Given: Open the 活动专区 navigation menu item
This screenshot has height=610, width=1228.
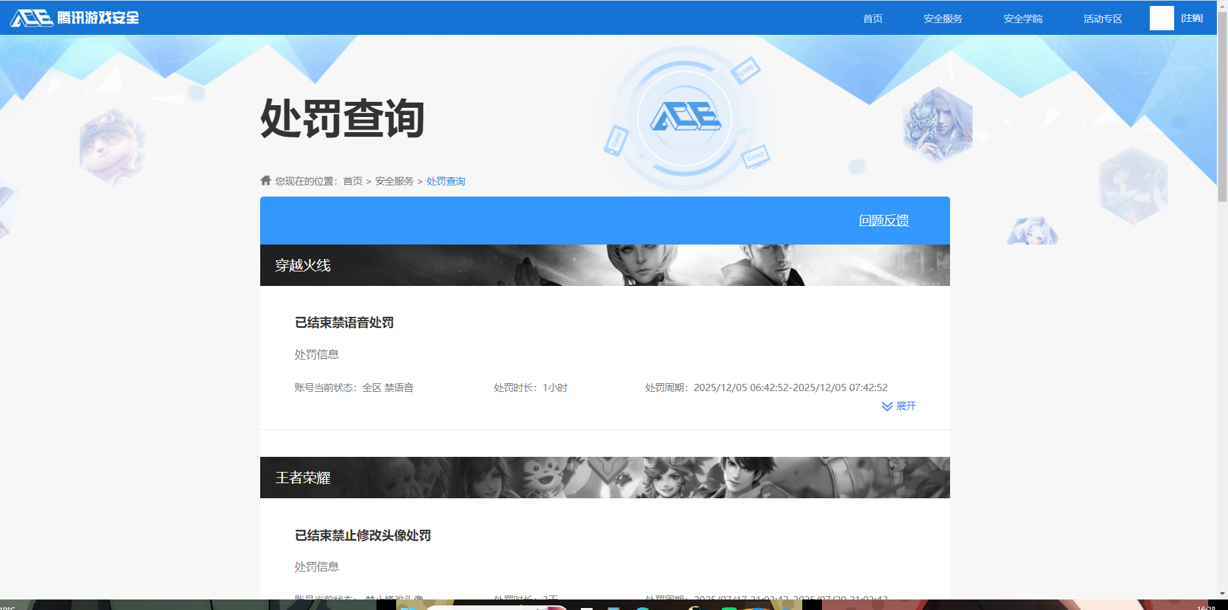Looking at the screenshot, I should [x=1101, y=18].
